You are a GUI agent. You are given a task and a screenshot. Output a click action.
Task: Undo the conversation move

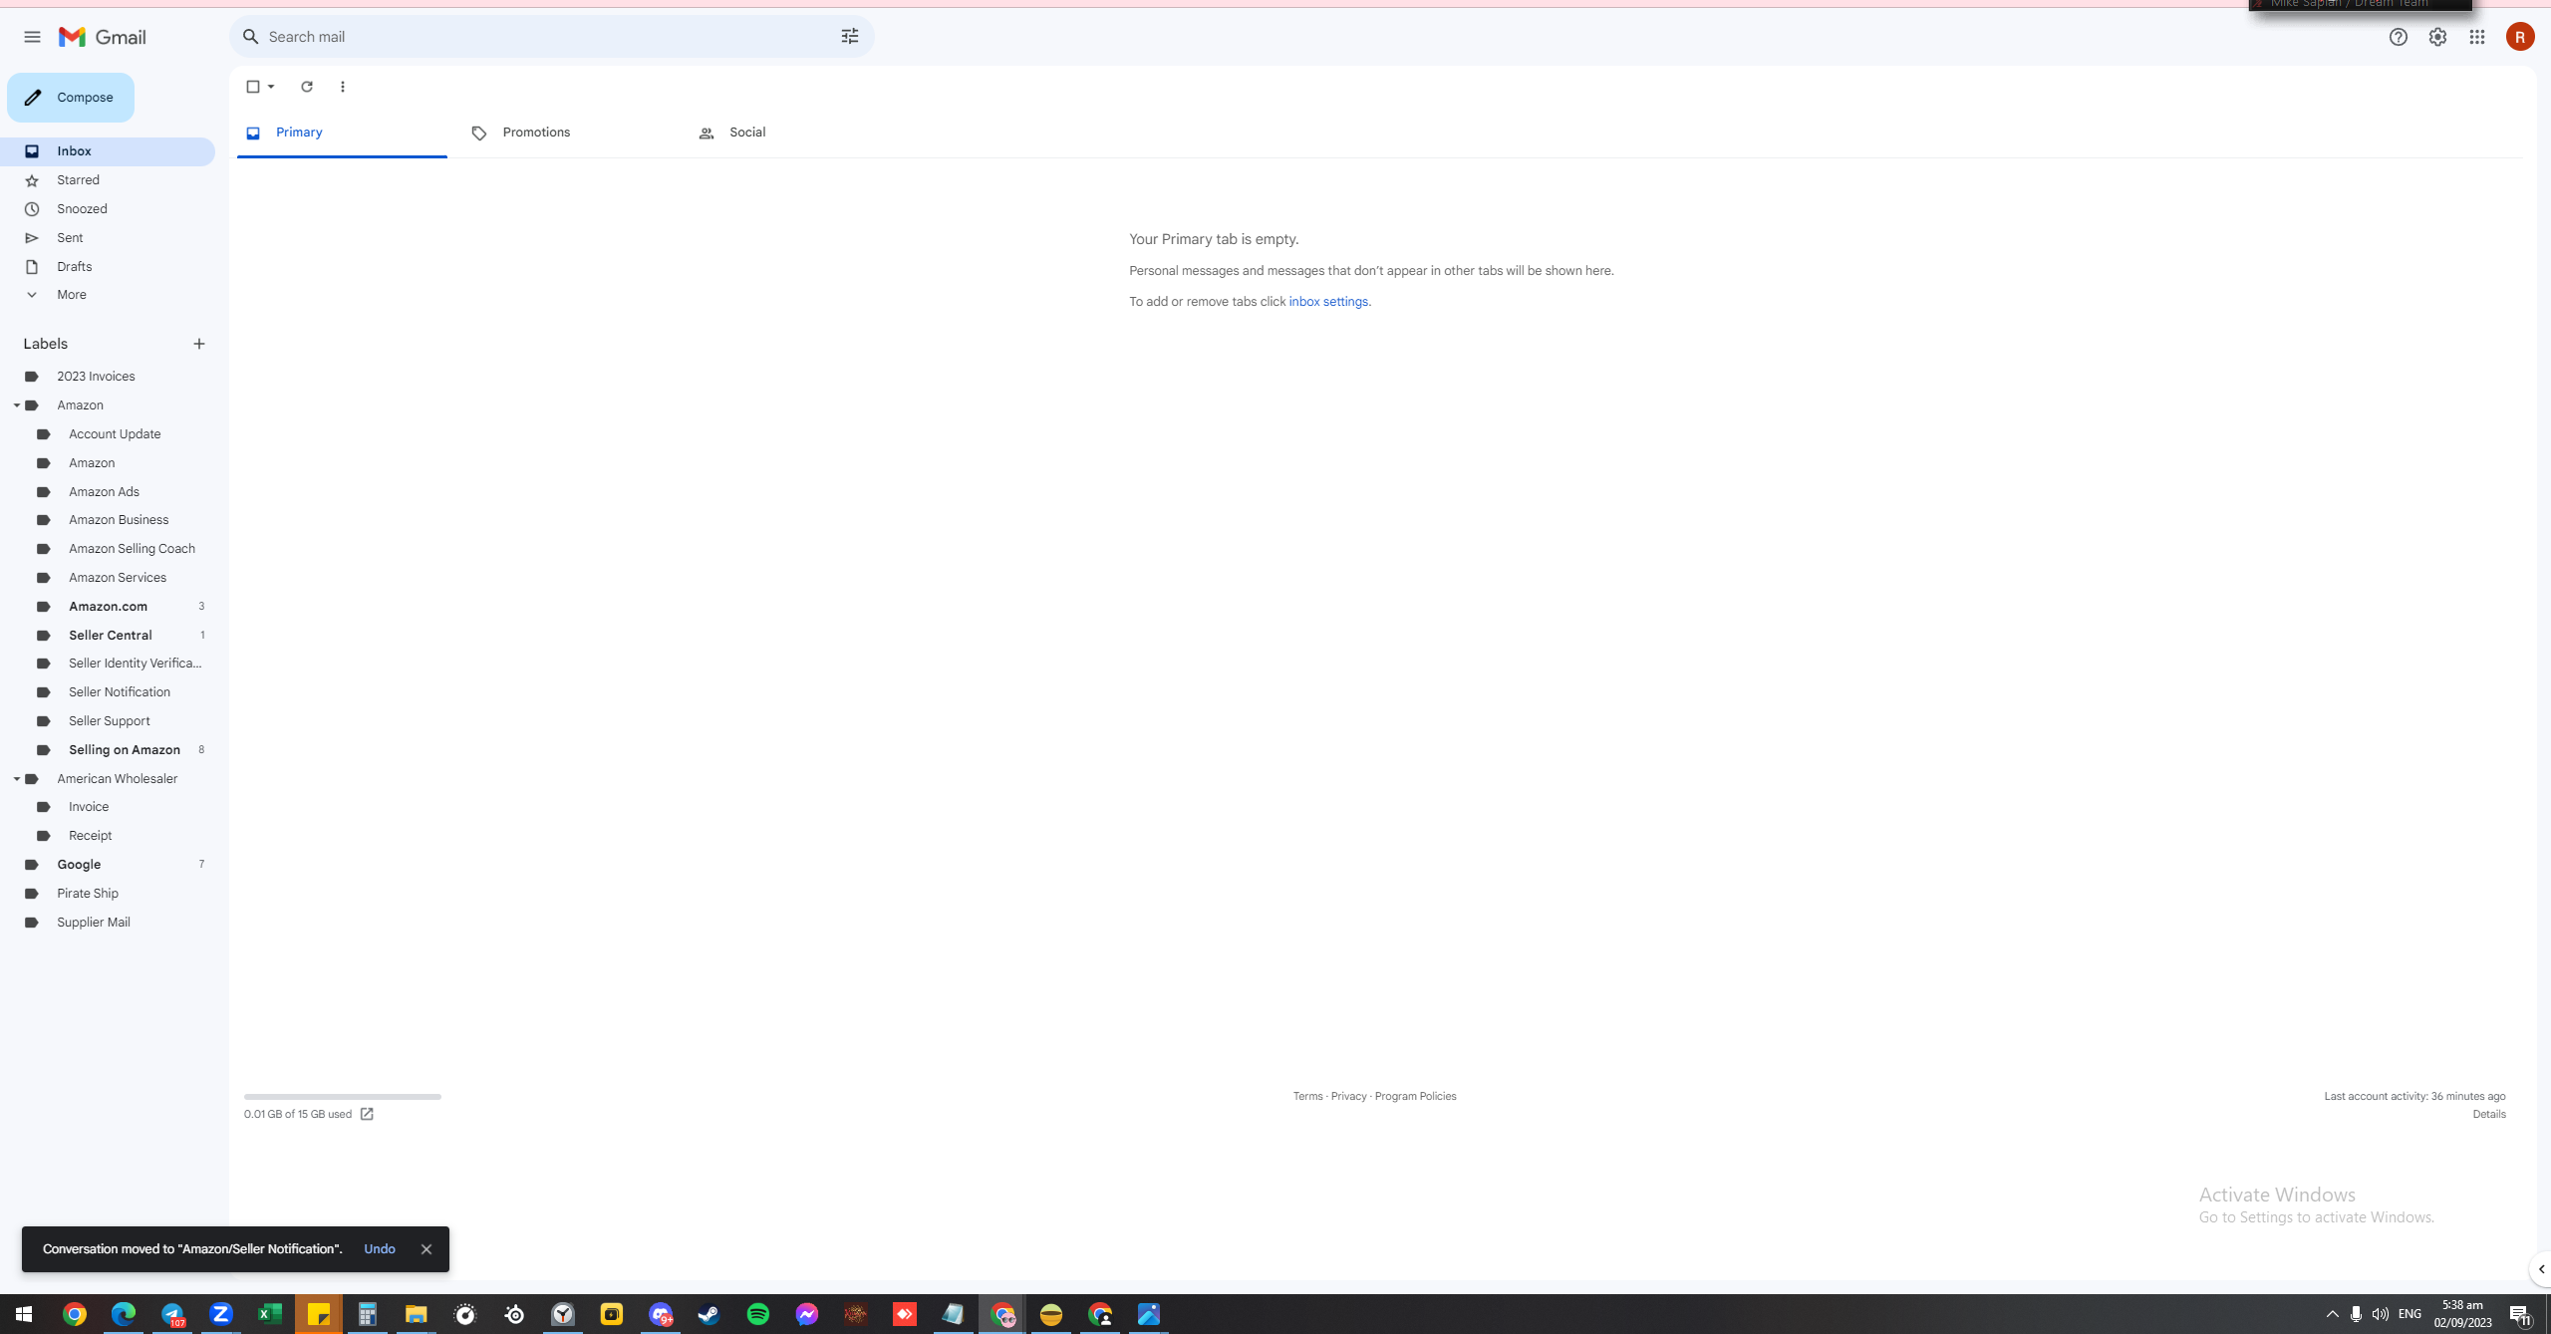[380, 1249]
